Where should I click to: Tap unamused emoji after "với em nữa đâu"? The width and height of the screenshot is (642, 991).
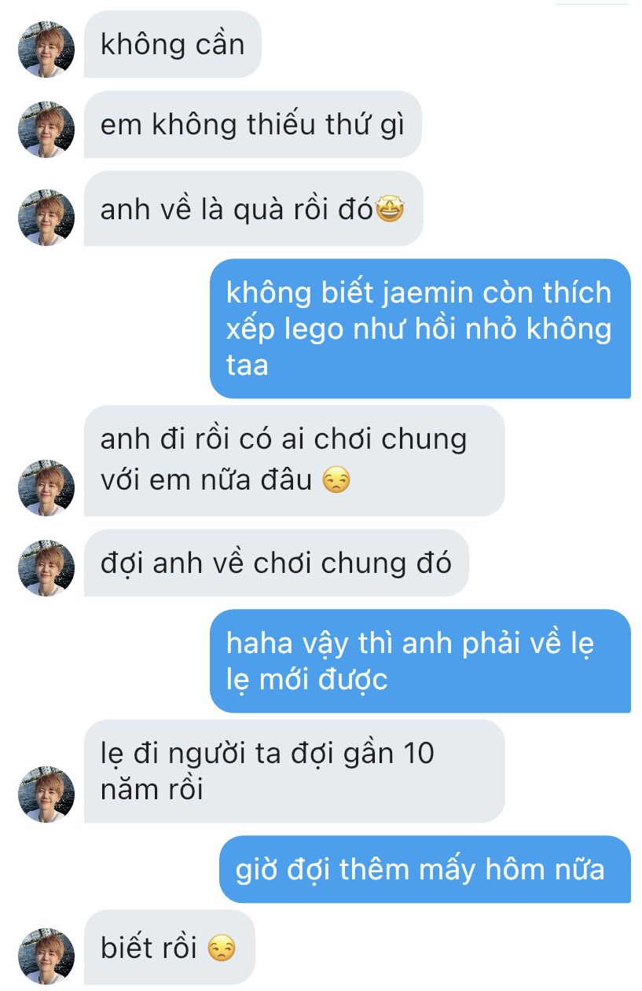coord(336,480)
